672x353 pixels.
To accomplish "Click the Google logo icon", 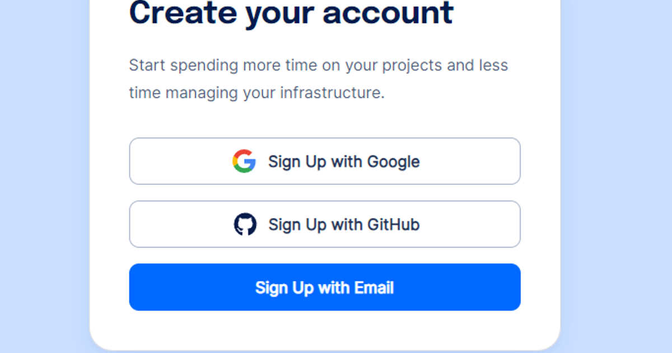I will (x=244, y=161).
